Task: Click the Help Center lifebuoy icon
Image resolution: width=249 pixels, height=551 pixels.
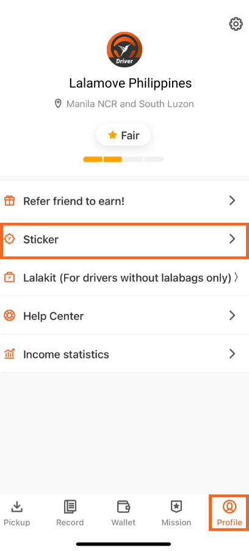Action: [x=9, y=315]
